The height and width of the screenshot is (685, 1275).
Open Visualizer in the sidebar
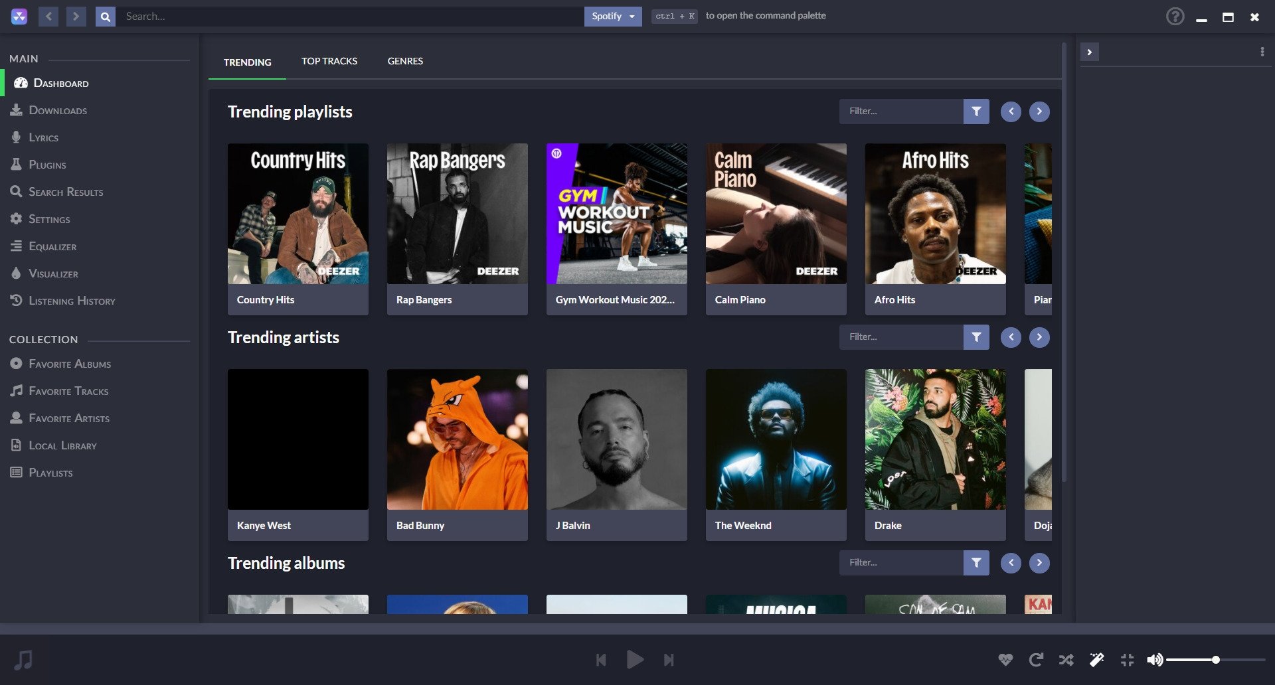point(100,273)
